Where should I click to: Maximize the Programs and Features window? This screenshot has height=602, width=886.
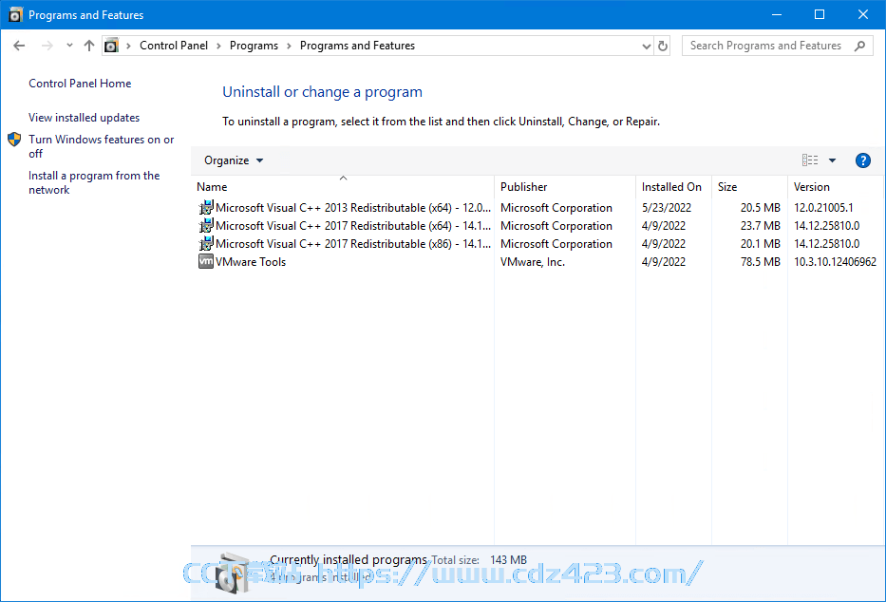point(820,14)
